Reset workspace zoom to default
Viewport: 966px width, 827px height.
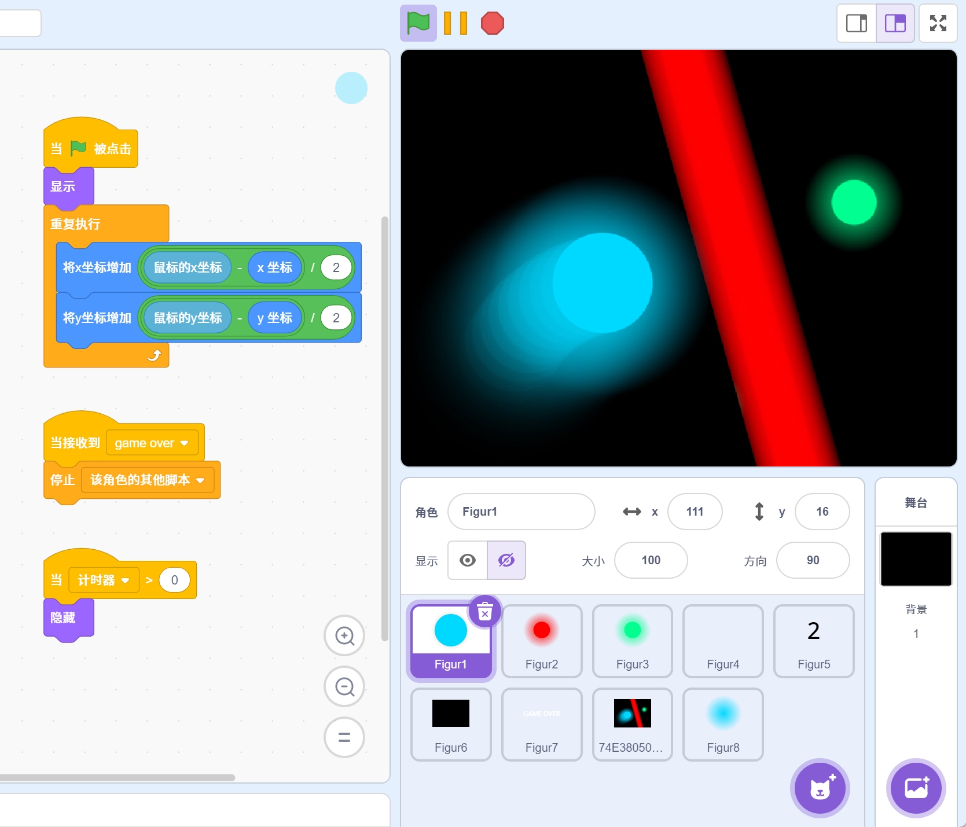tap(344, 737)
